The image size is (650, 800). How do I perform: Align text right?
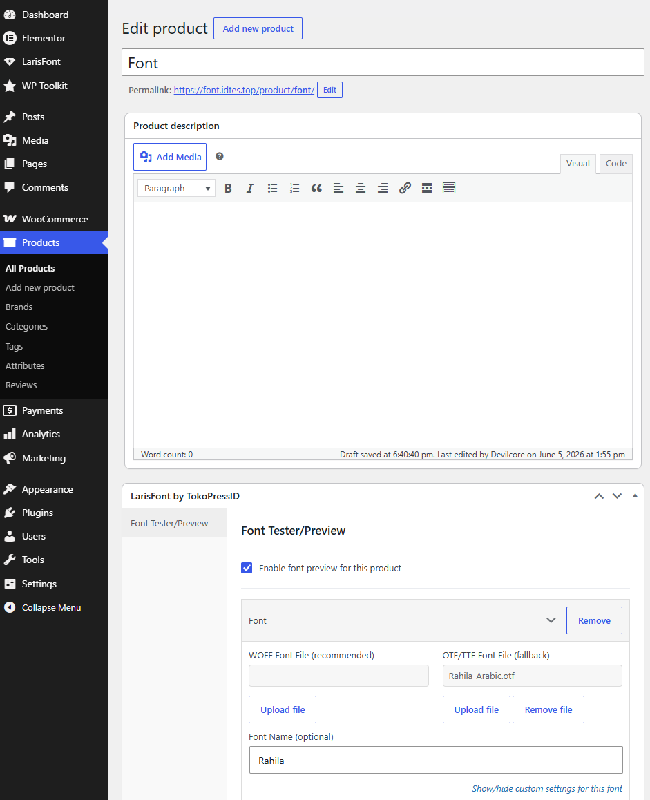click(x=383, y=189)
